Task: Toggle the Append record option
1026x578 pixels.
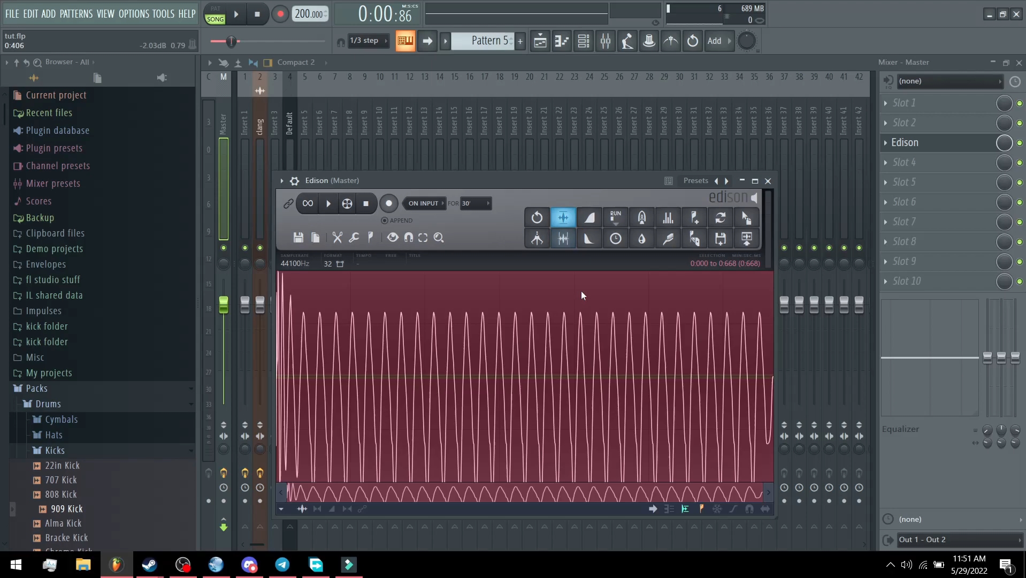Action: click(396, 220)
